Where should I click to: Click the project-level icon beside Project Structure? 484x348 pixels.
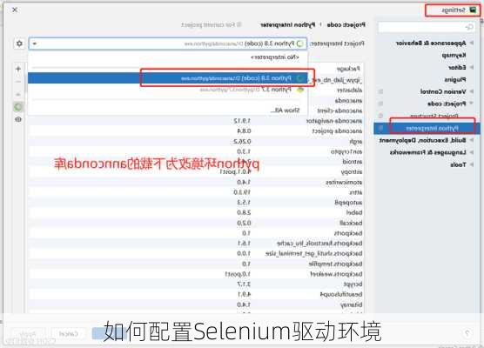pos(380,116)
